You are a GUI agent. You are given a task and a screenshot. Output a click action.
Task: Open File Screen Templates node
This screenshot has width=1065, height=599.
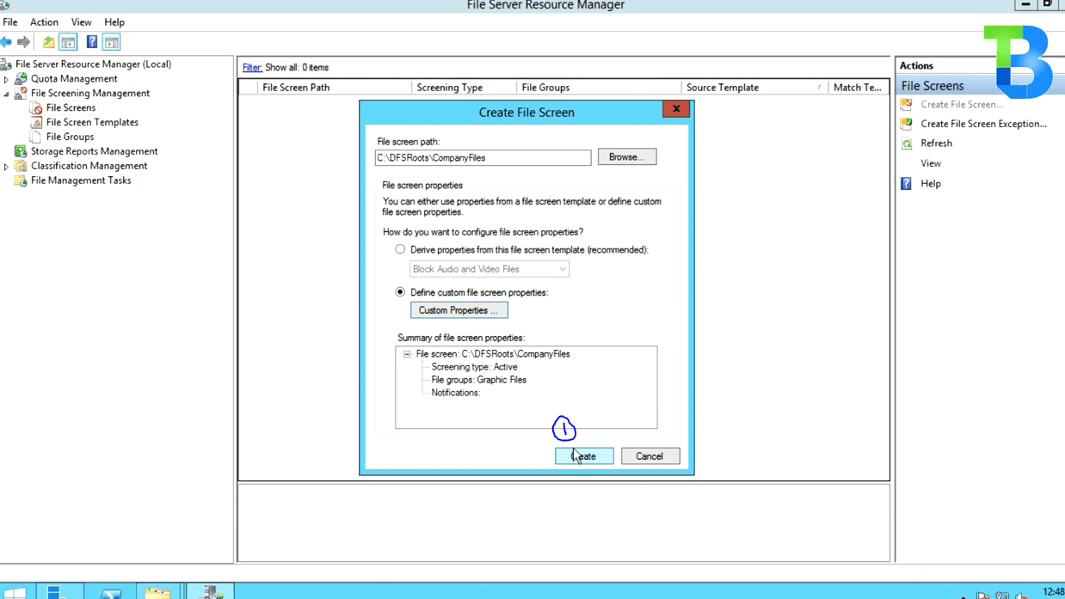[x=90, y=122]
